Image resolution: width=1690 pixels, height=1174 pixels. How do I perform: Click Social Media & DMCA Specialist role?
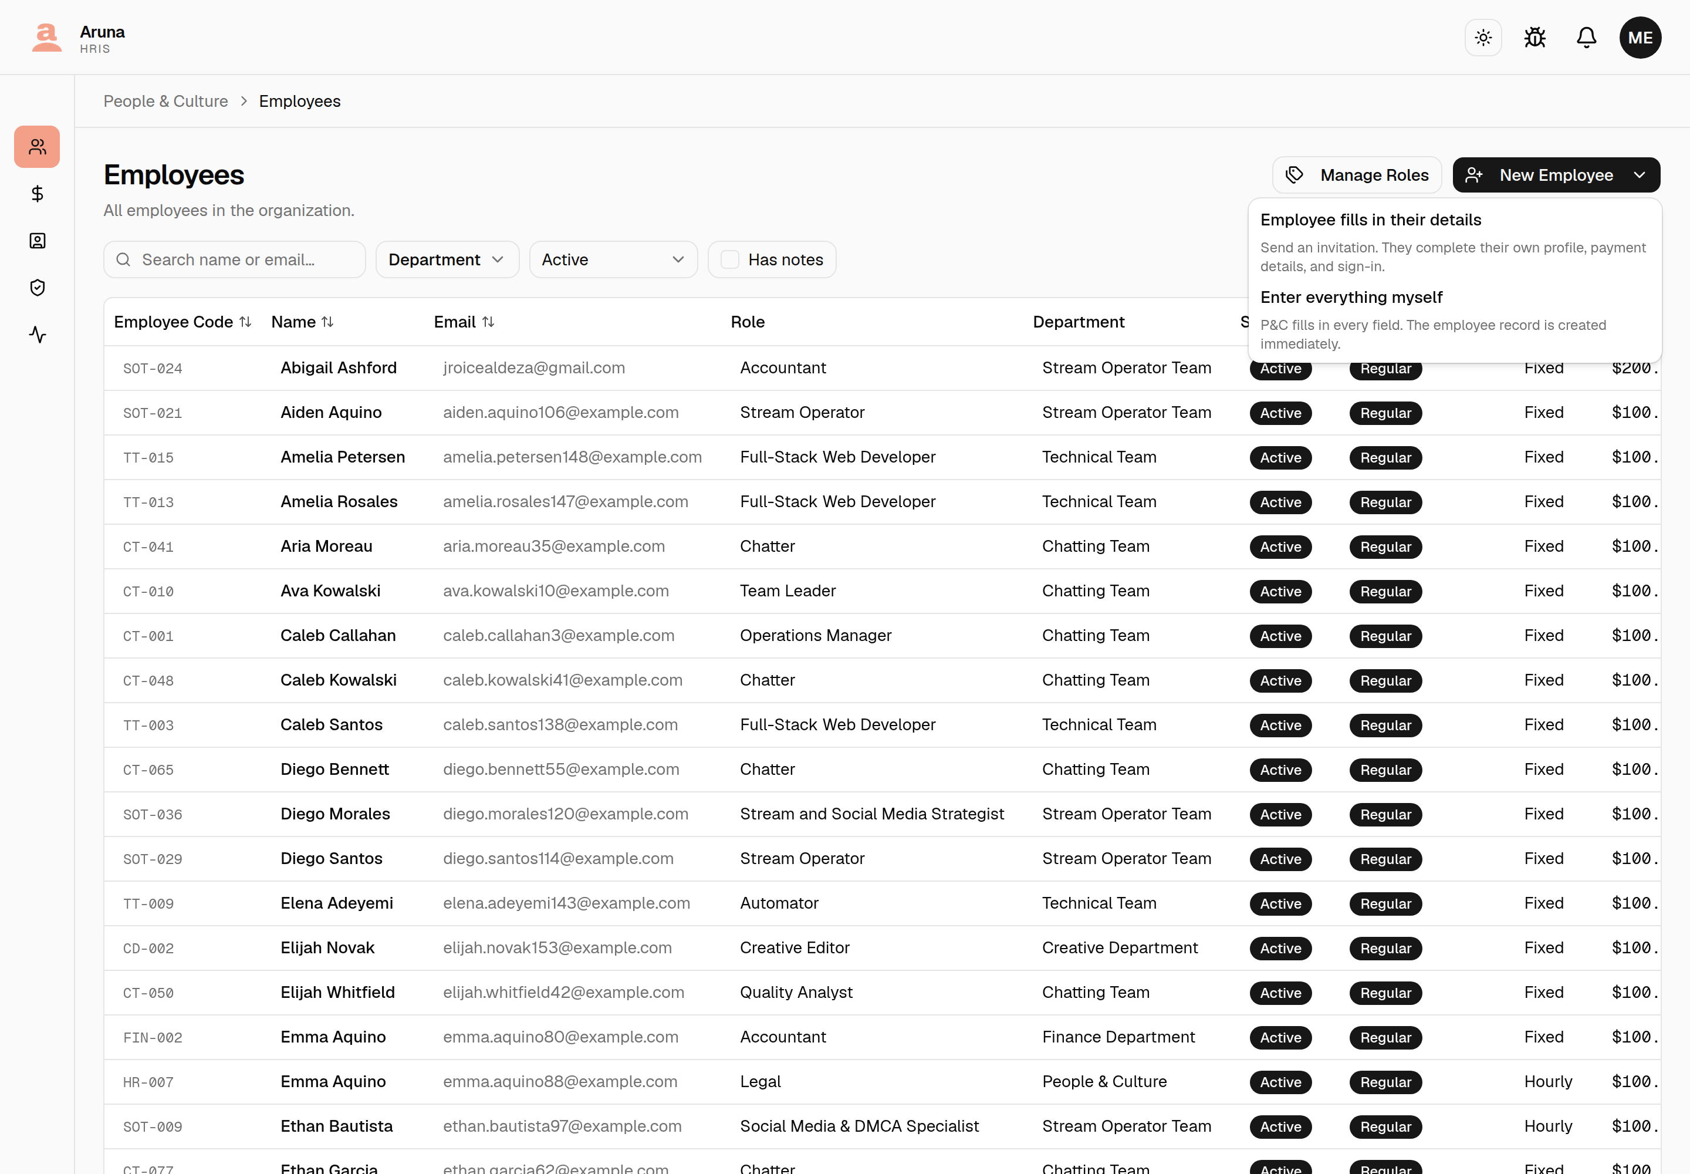[x=859, y=1126]
